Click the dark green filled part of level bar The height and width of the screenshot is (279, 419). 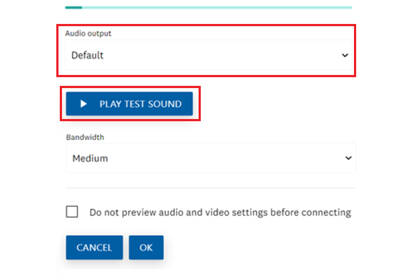pos(73,7)
